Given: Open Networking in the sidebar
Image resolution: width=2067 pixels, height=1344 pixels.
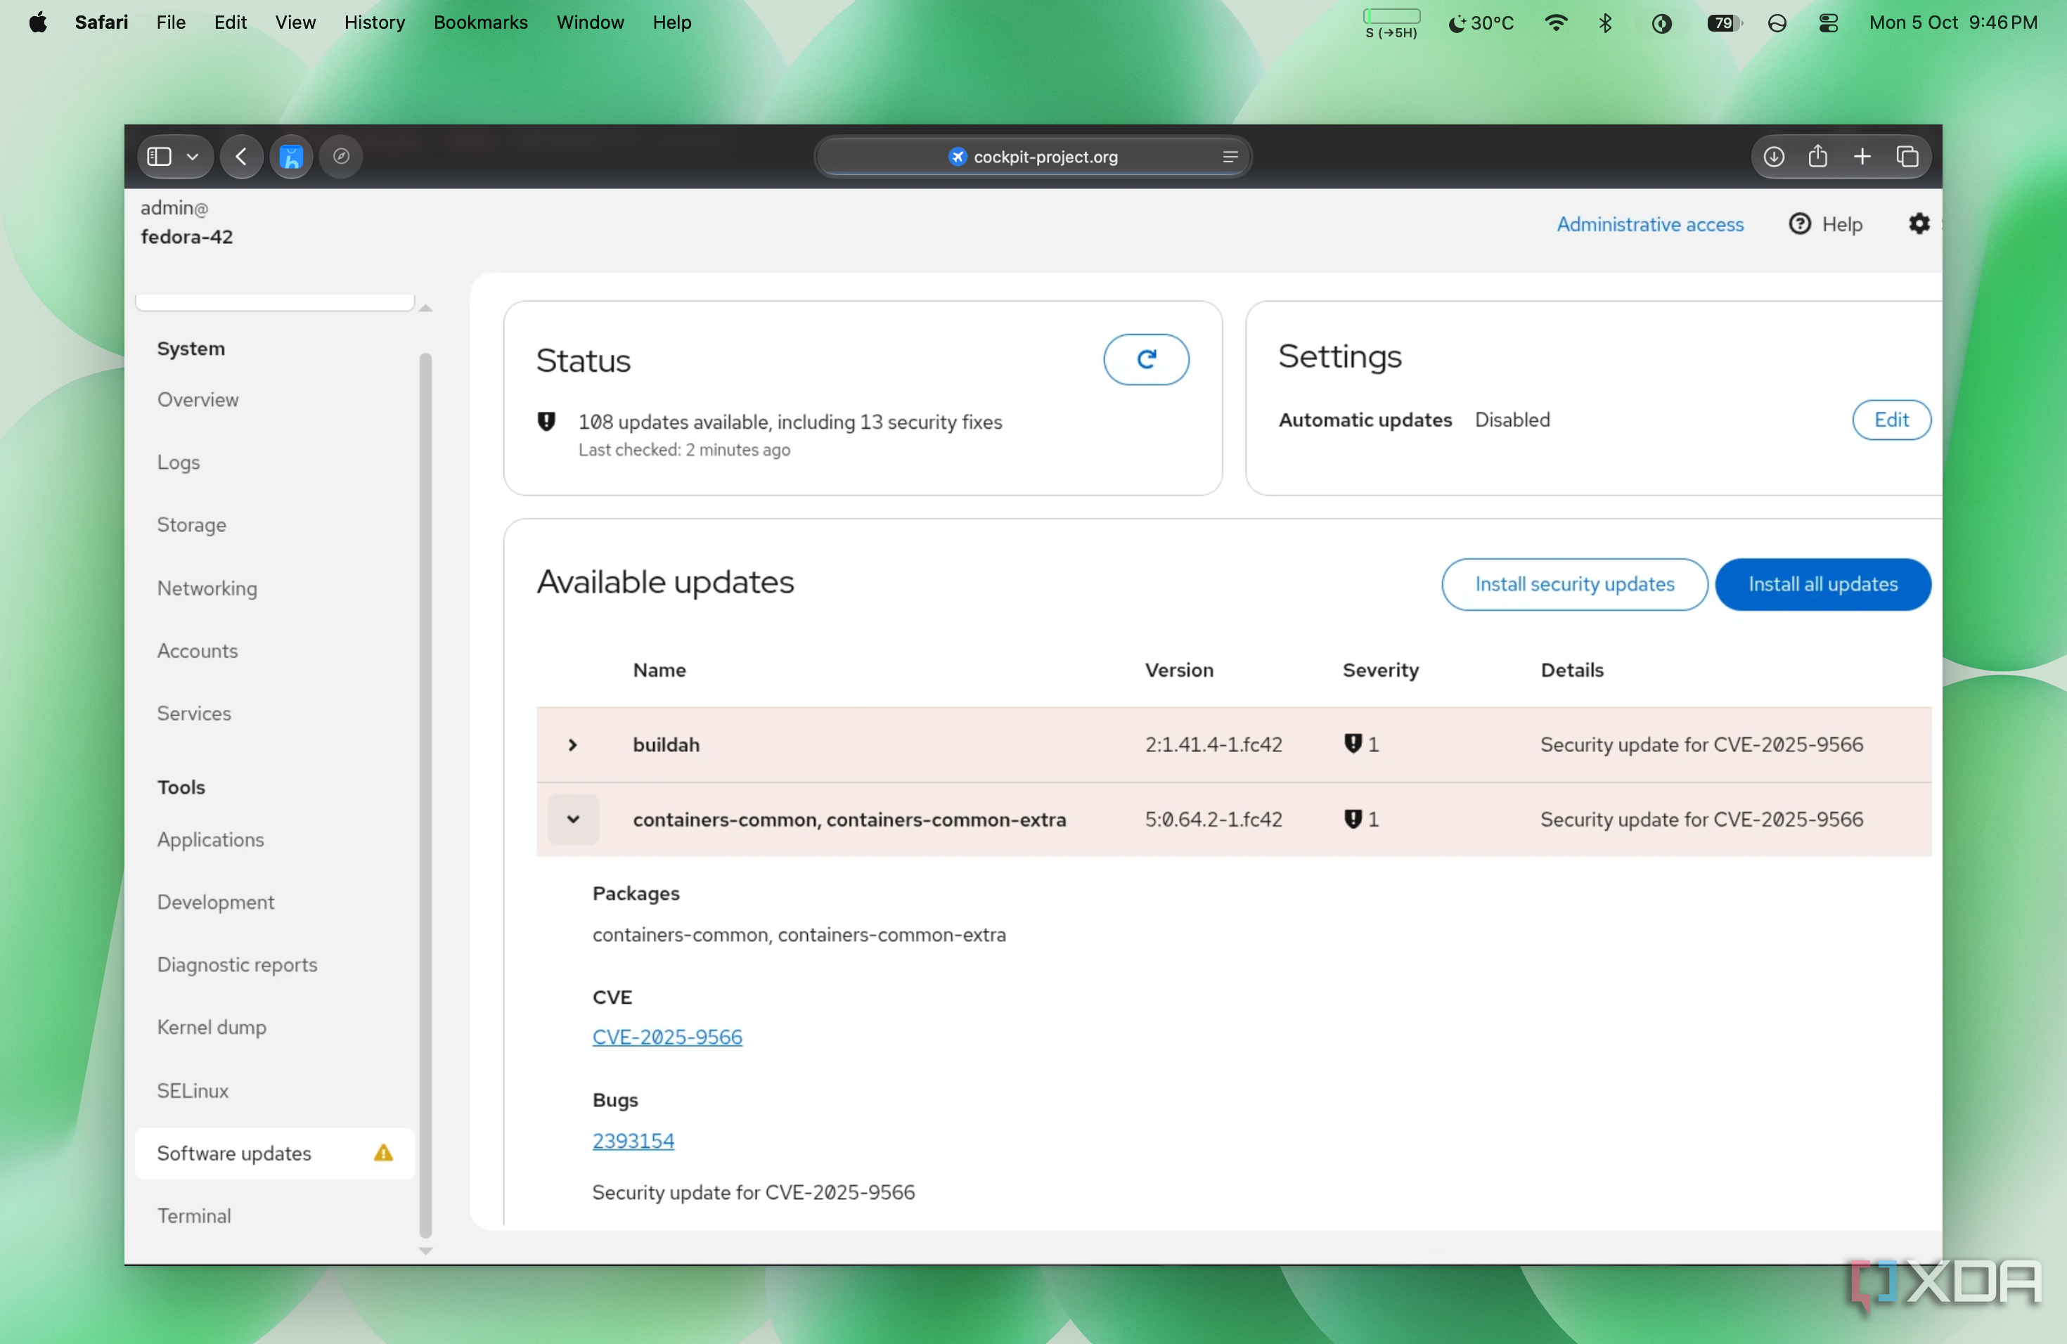Looking at the screenshot, I should (x=207, y=588).
